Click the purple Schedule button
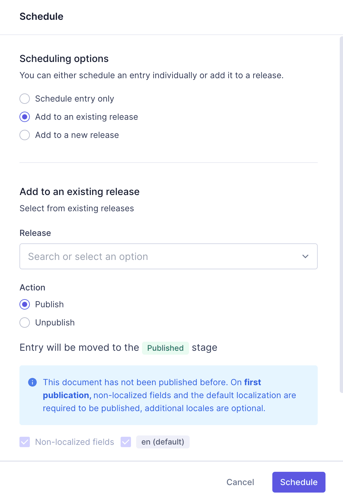Screen dimensions: 343x501 (x=299, y=482)
